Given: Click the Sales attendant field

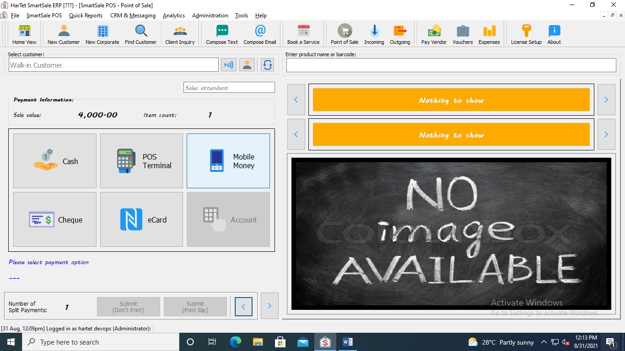Looking at the screenshot, I should (229, 88).
